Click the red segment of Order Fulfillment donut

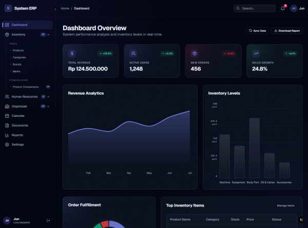(105, 224)
